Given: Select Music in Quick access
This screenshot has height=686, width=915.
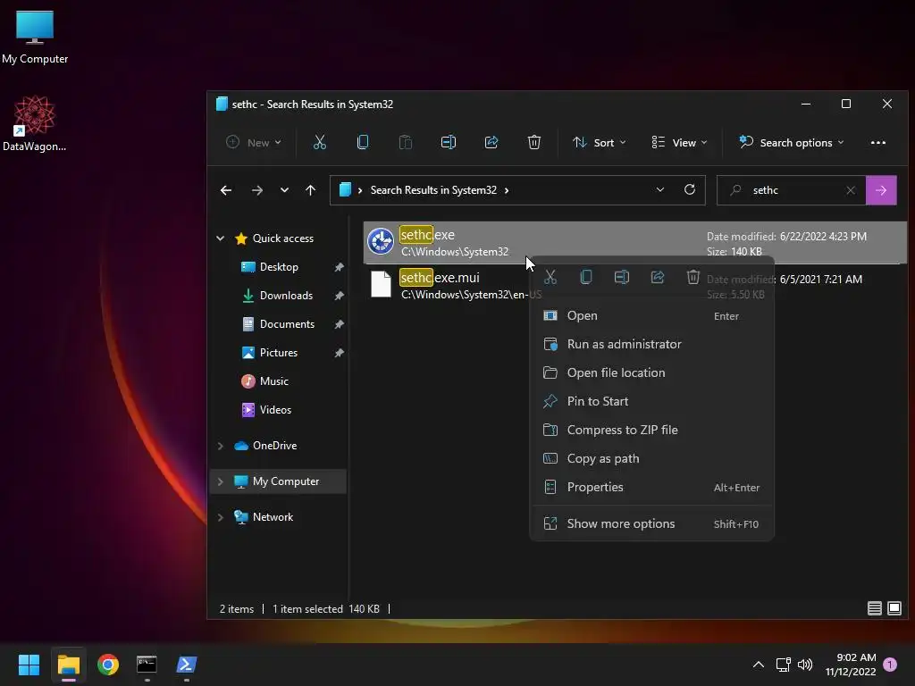Looking at the screenshot, I should (273, 381).
